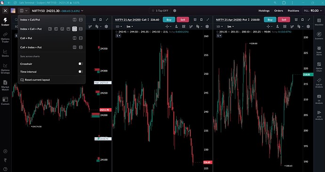Open 1D range dropdown on Put chart
The width and height of the screenshot is (325, 172).
click(219, 26)
